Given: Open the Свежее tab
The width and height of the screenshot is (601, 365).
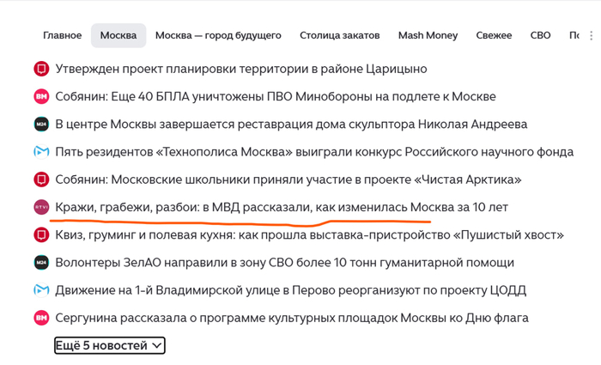Looking at the screenshot, I should [494, 36].
